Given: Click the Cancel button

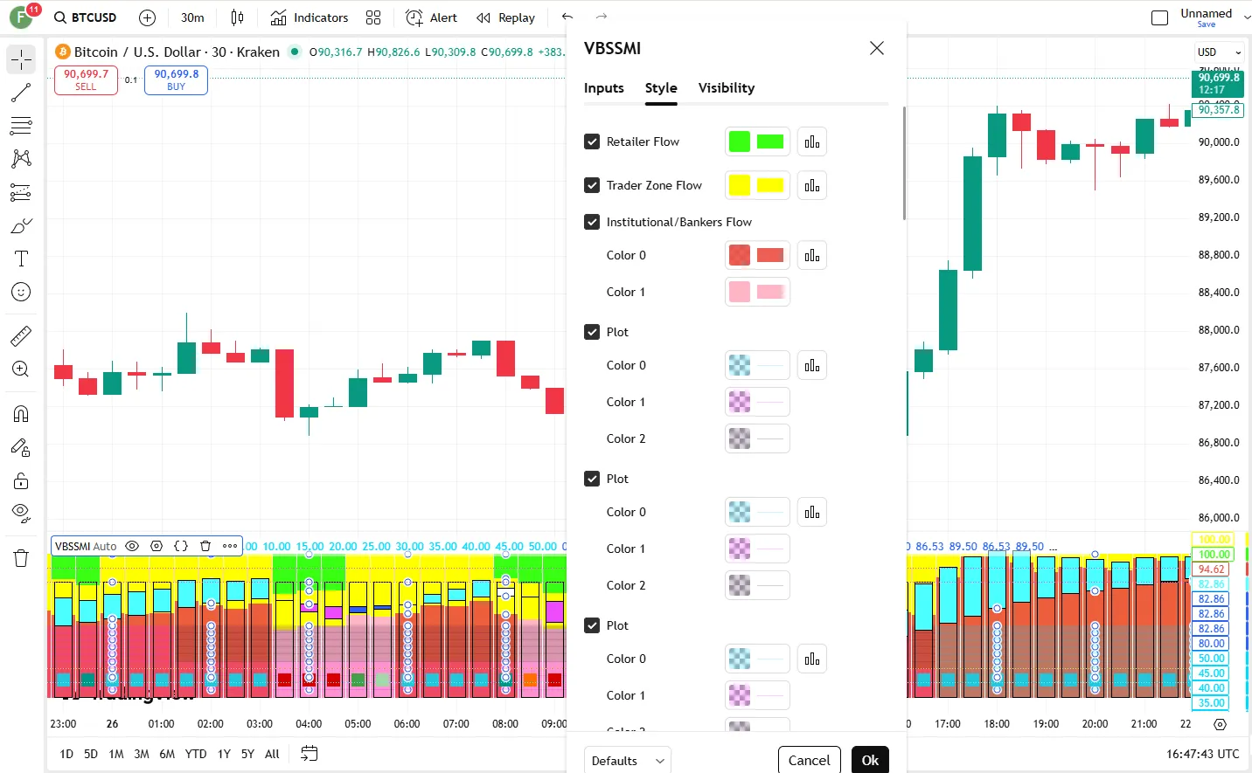Looking at the screenshot, I should coord(809,760).
